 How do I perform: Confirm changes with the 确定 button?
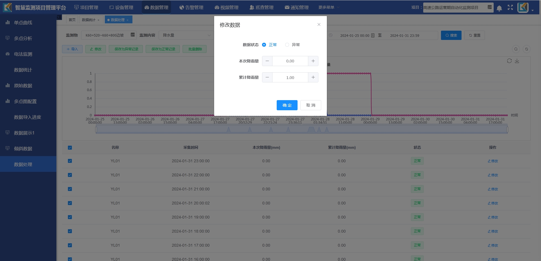pyautogui.click(x=287, y=105)
